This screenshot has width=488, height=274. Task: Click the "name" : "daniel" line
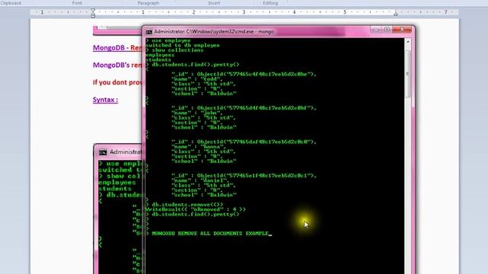(x=201, y=180)
